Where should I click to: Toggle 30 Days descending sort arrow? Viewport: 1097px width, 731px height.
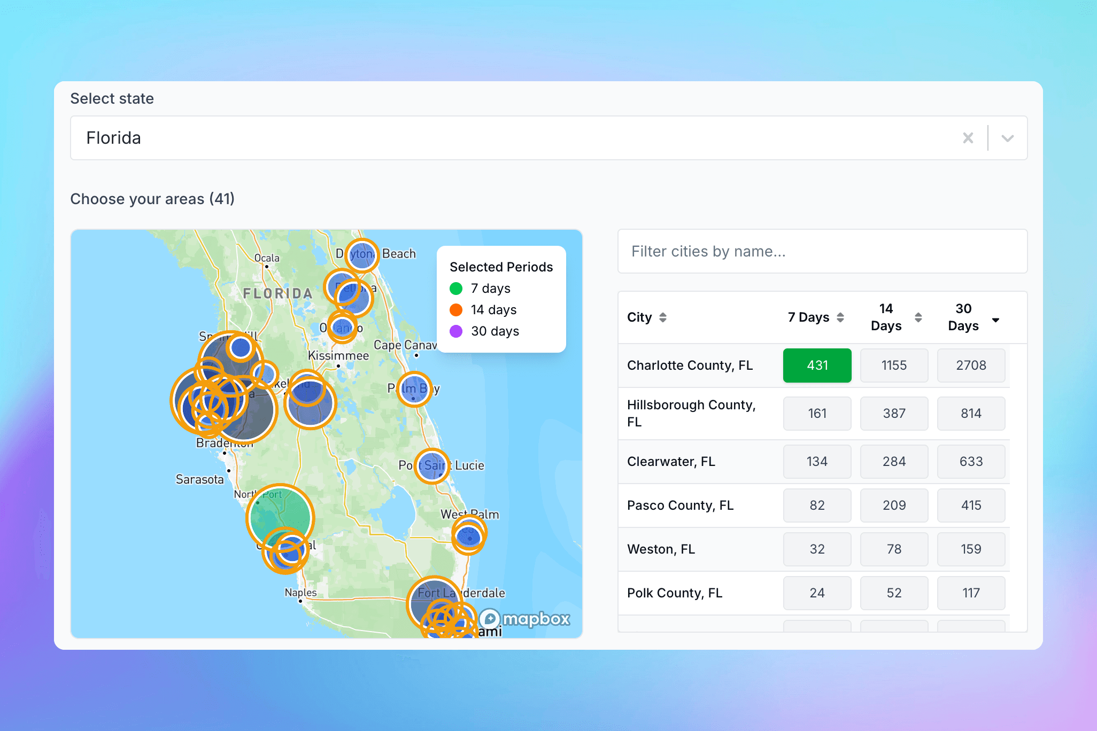[x=995, y=320]
